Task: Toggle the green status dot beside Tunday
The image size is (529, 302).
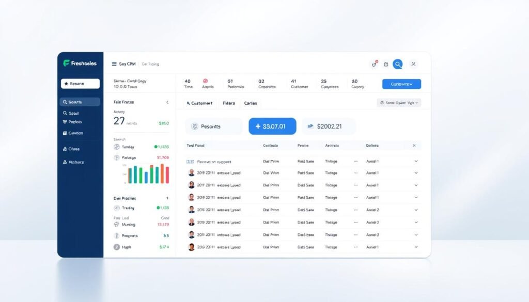Action: coord(156,146)
